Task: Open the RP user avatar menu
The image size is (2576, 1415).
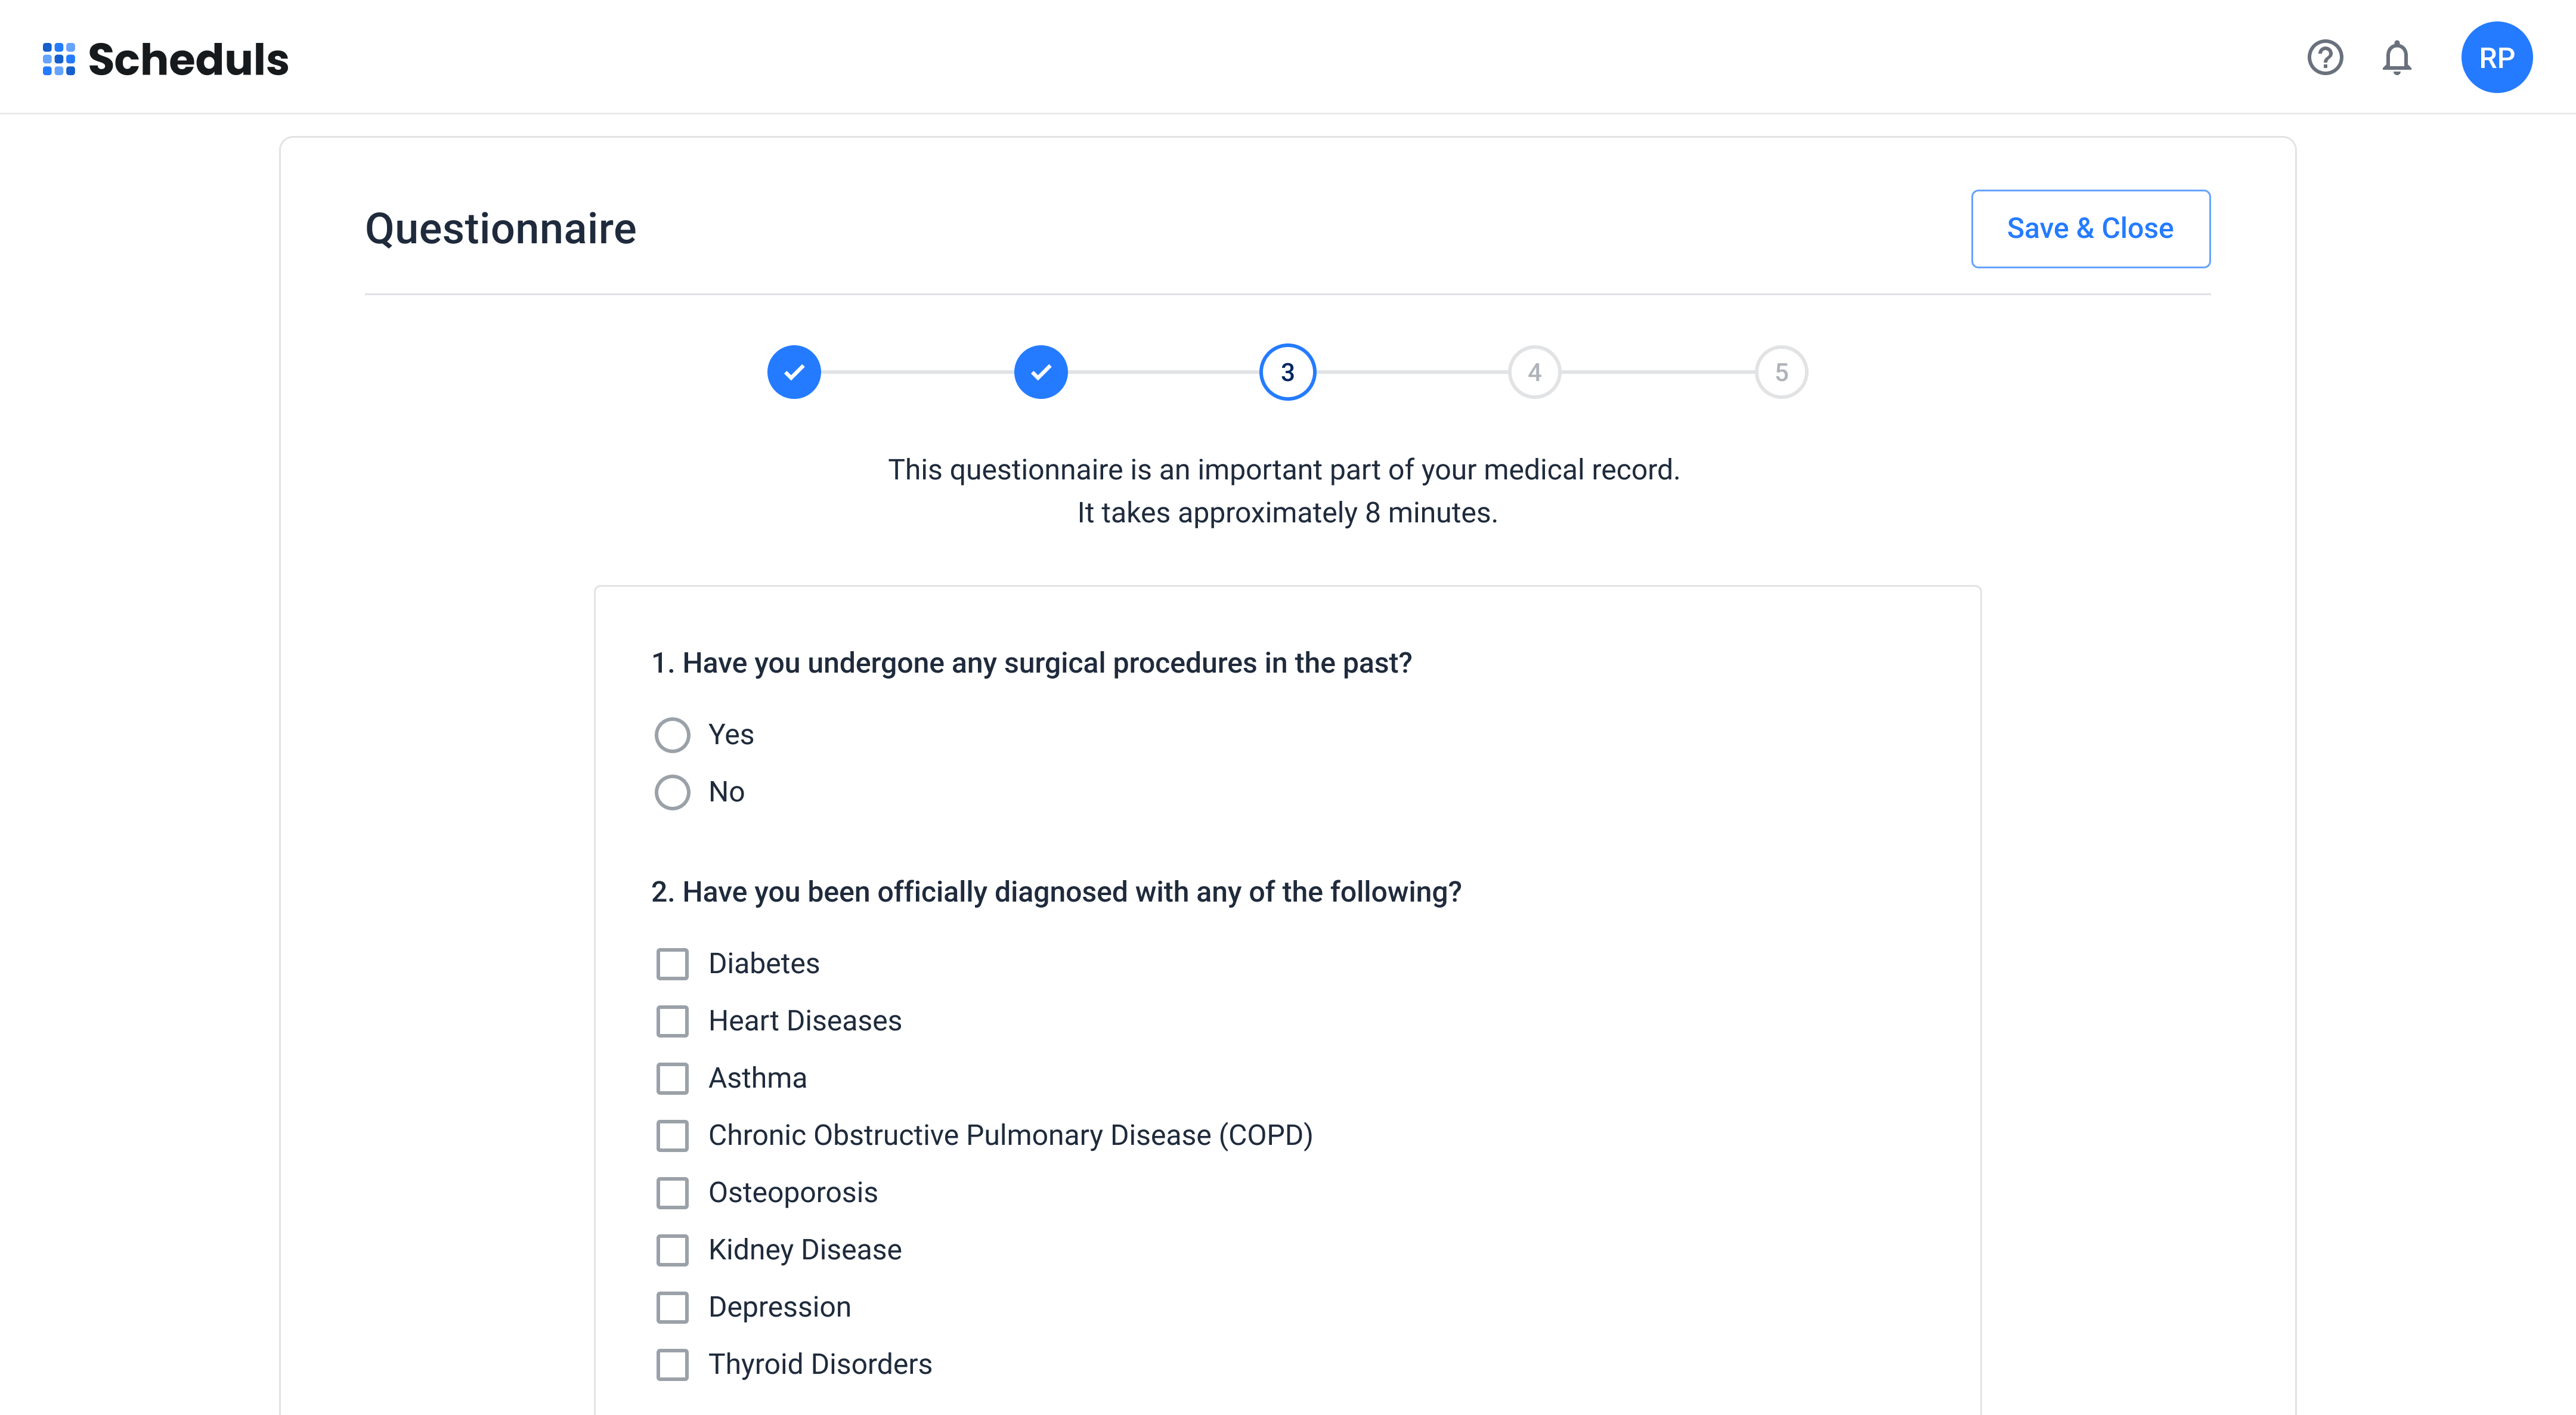Action: tap(2496, 58)
